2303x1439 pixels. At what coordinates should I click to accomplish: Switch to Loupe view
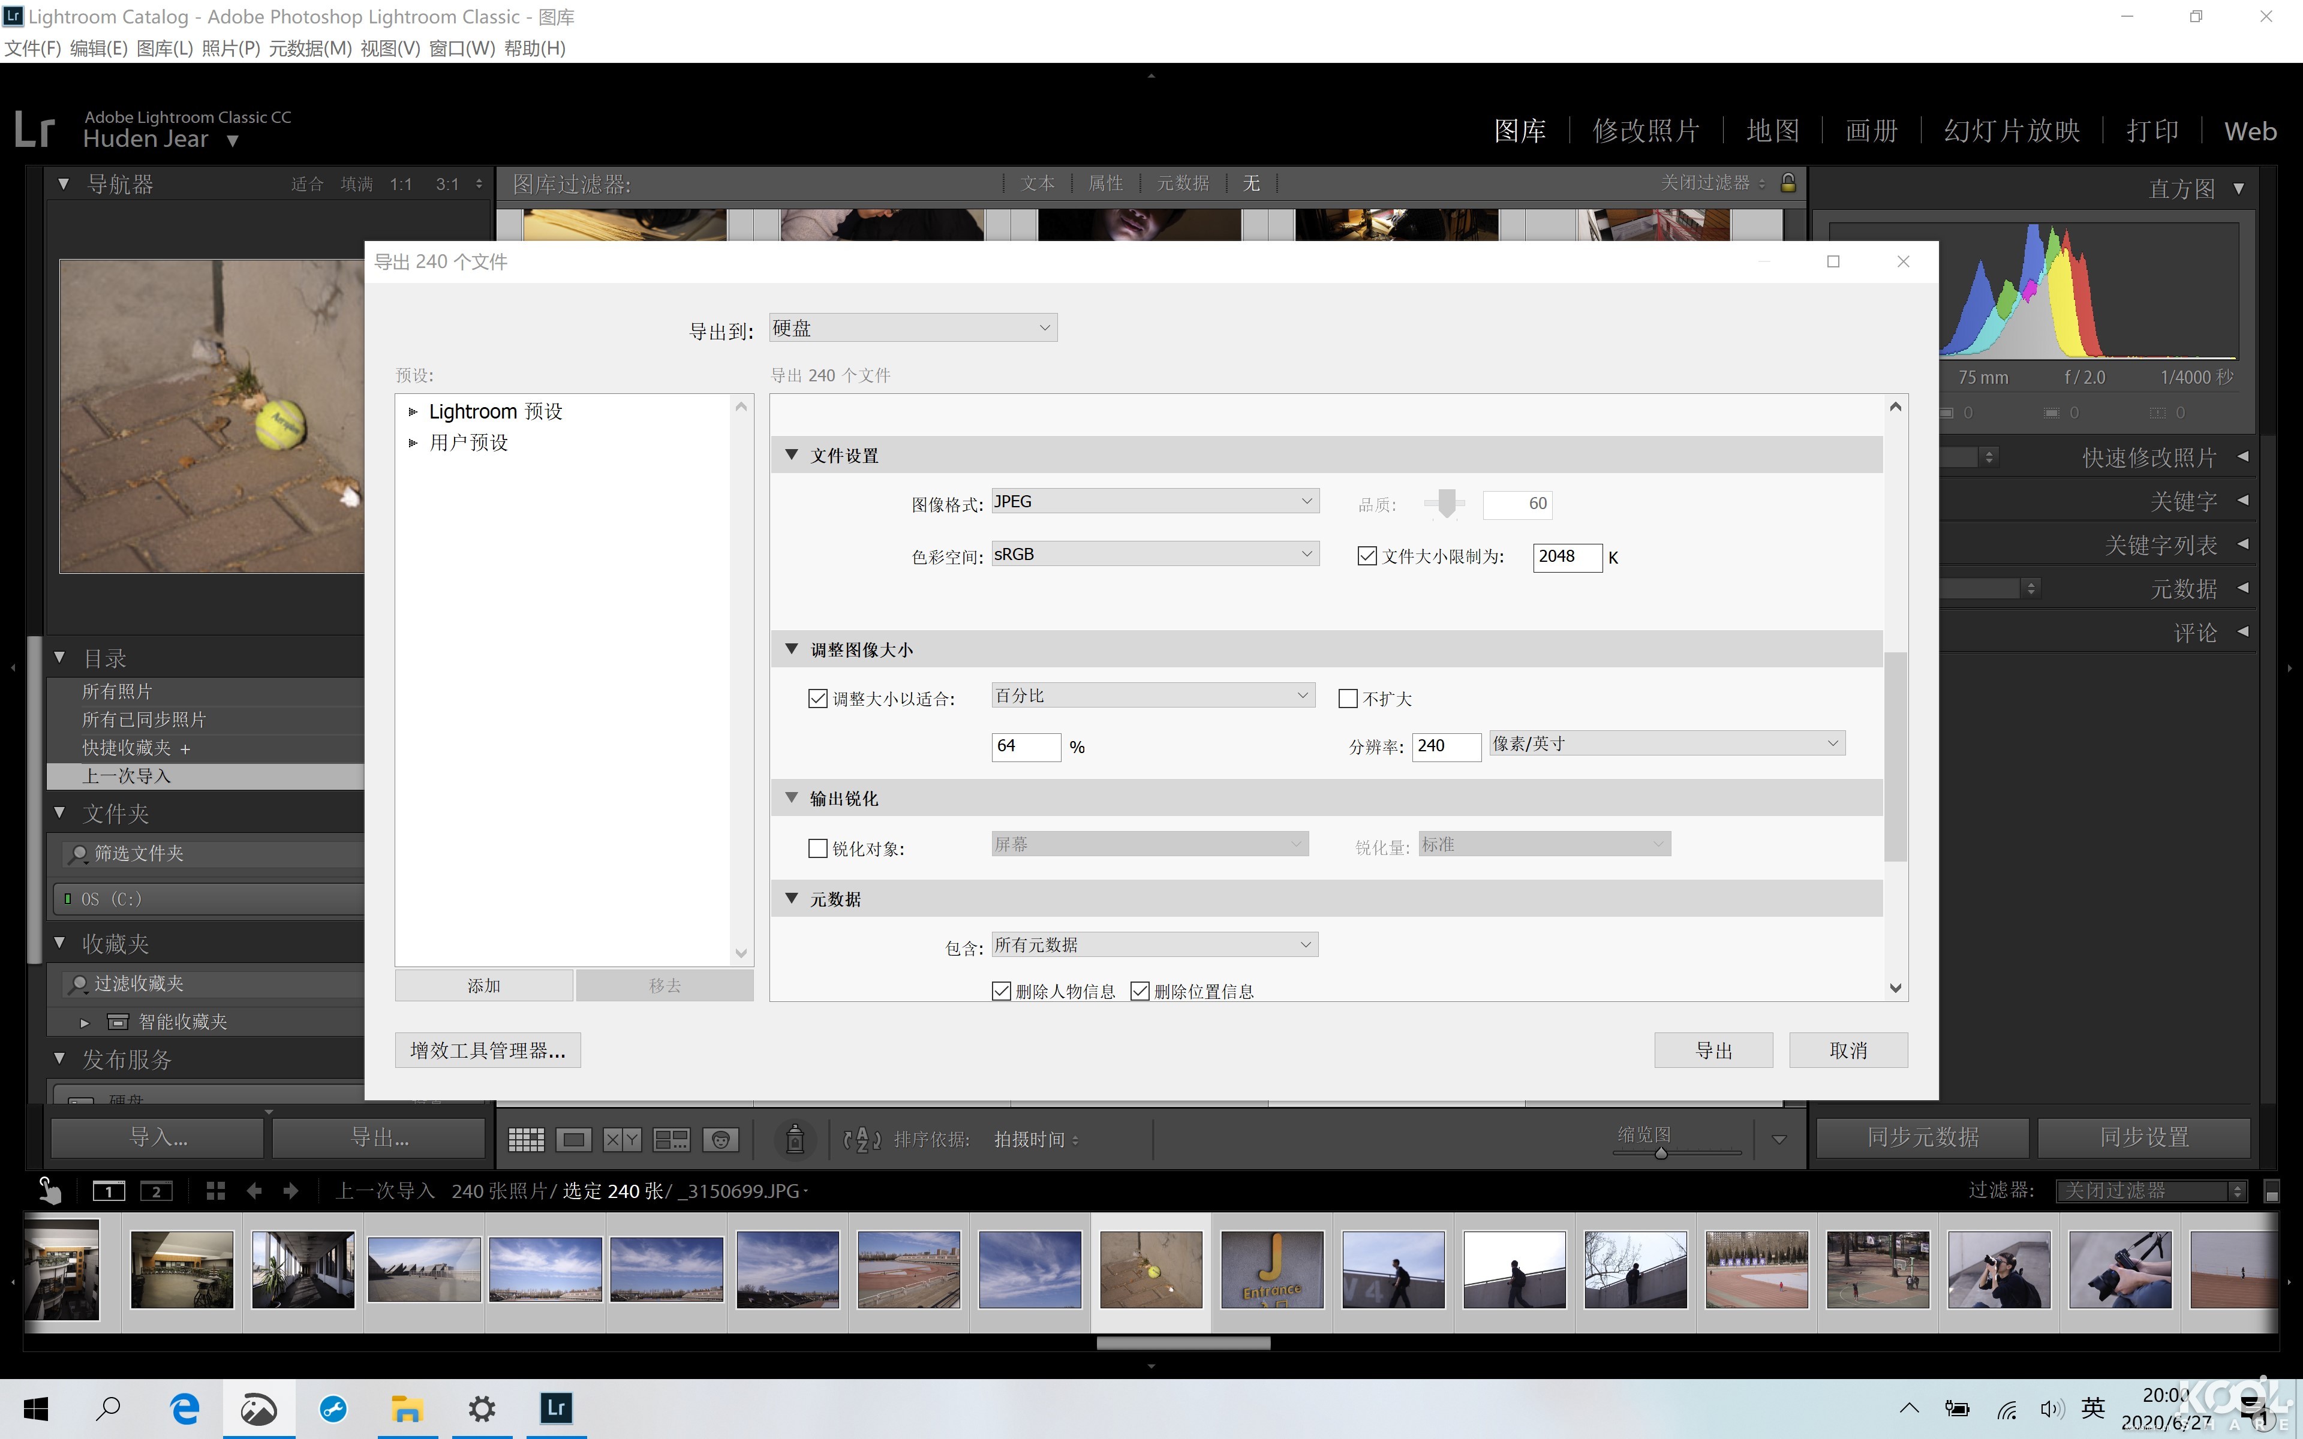point(575,1138)
